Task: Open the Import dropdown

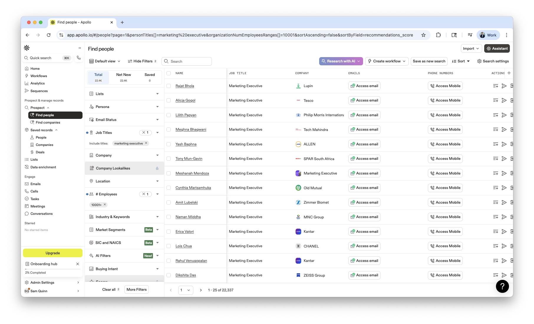Action: coord(471,49)
